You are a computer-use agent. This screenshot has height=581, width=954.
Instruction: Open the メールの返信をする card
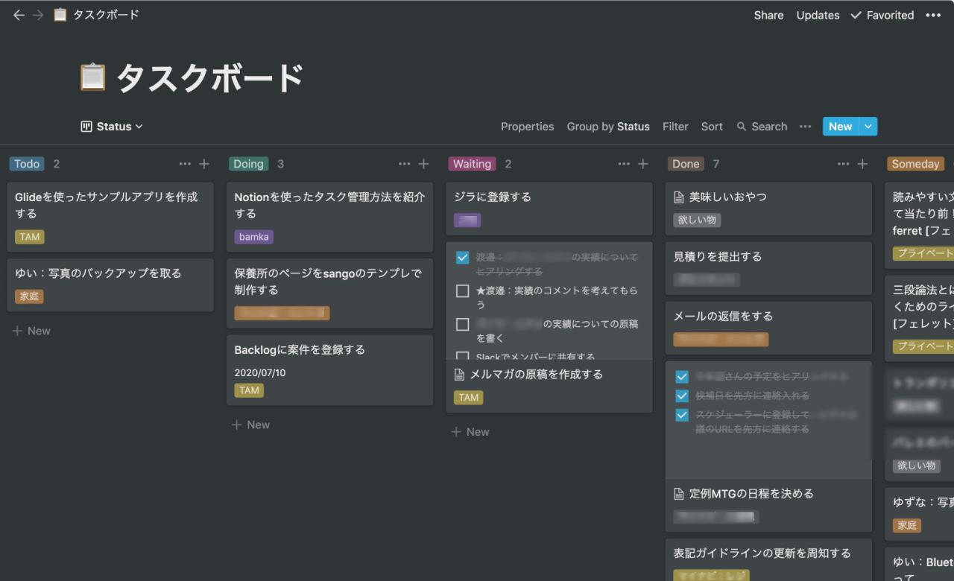coord(768,328)
